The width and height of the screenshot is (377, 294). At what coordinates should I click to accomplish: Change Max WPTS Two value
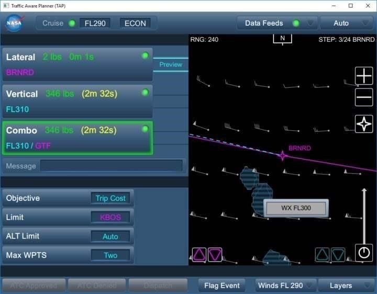click(110, 255)
